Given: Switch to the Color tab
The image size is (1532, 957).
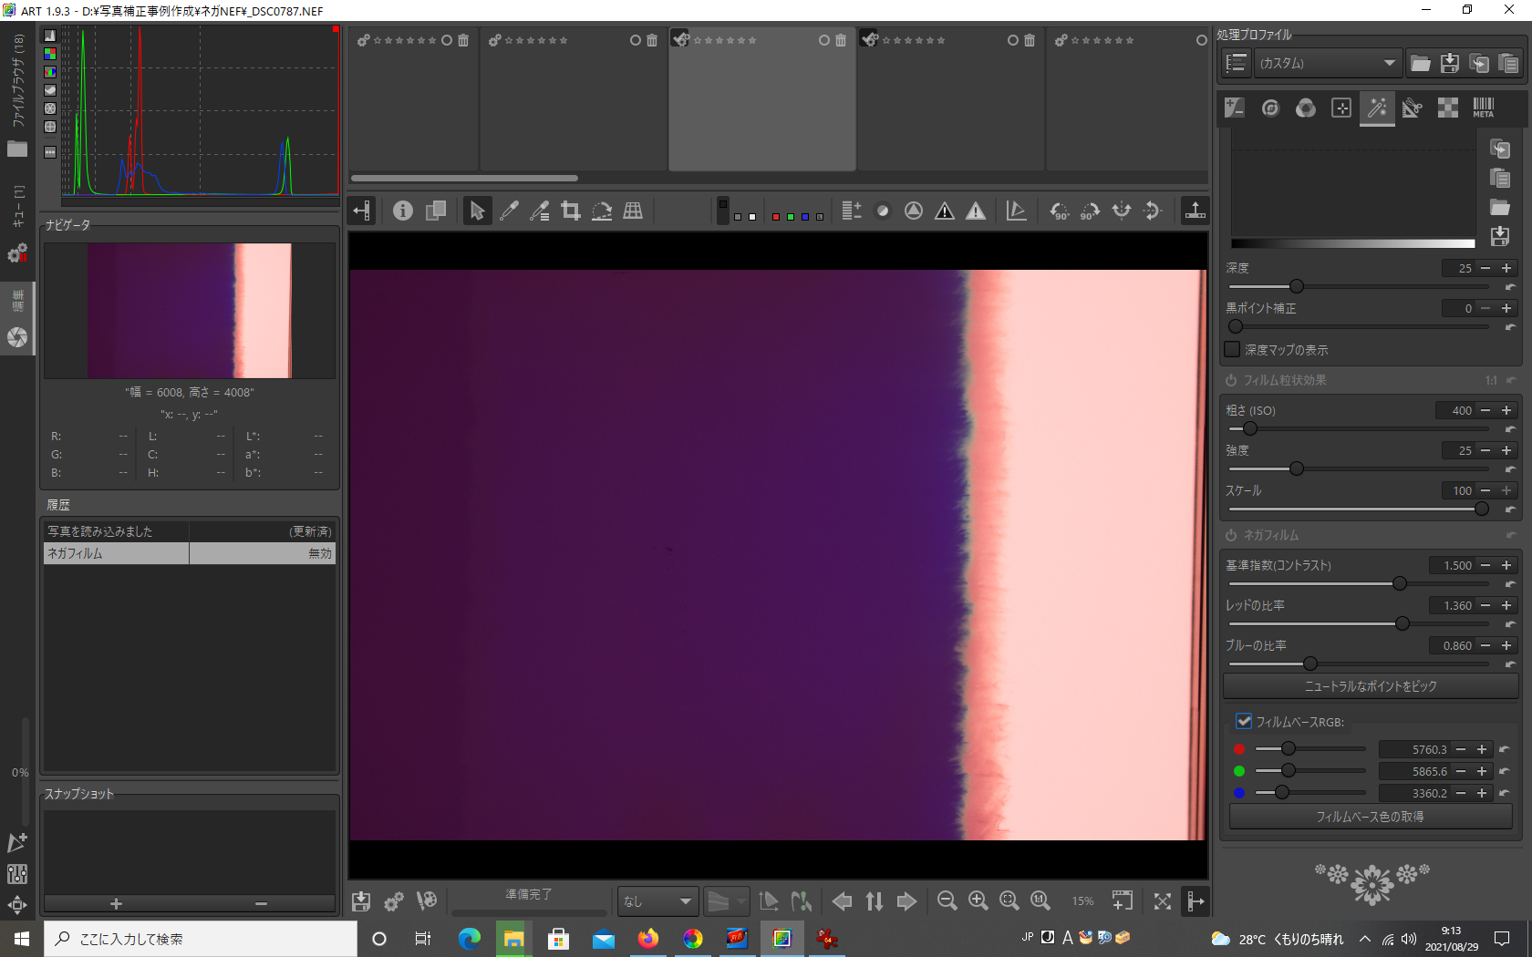Looking at the screenshot, I should [x=1306, y=108].
